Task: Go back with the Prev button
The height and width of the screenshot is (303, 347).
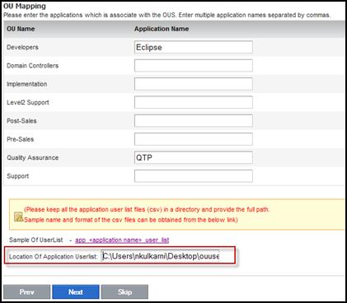Action: pos(26,291)
